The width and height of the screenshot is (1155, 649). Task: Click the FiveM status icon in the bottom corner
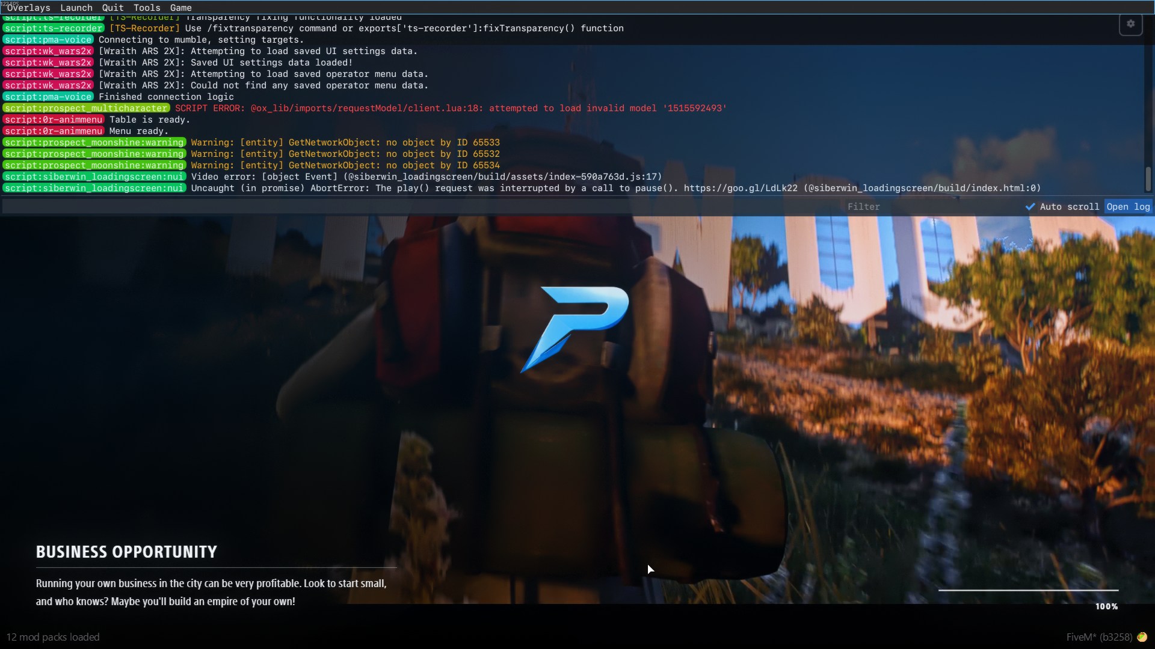[1142, 637]
